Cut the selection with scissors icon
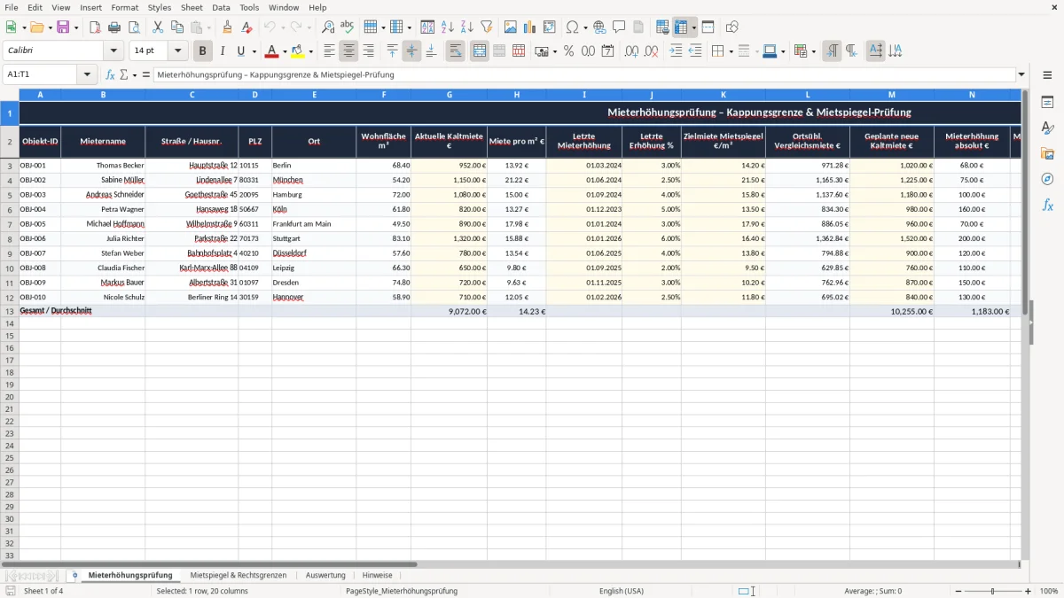Image resolution: width=1064 pixels, height=598 pixels. coord(158,27)
